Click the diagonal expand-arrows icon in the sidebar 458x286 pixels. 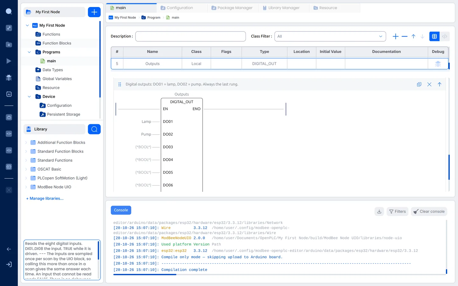coord(9,28)
